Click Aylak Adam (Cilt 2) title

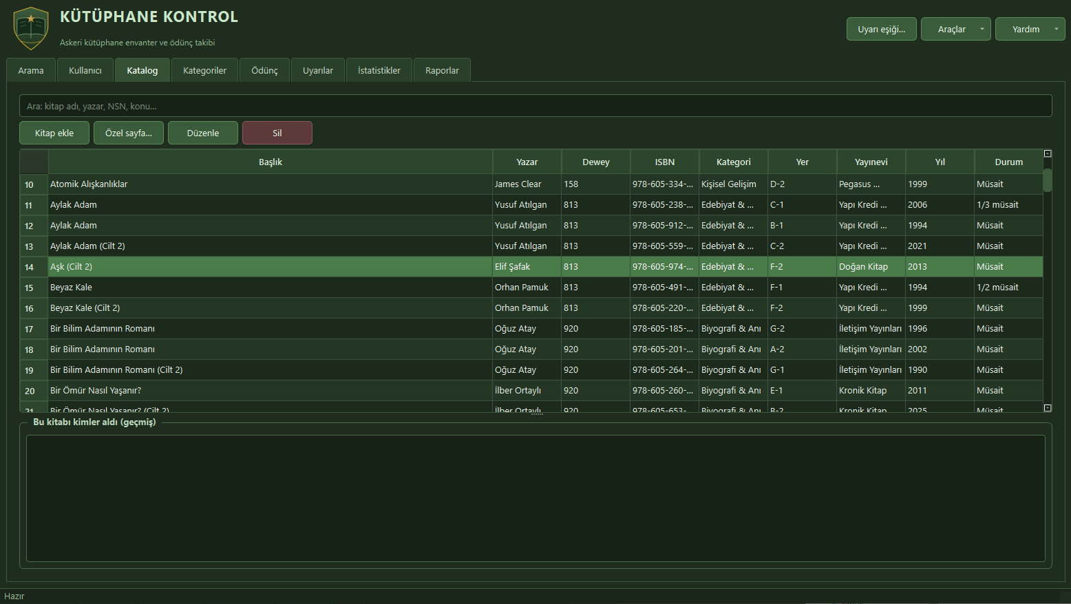click(x=87, y=246)
